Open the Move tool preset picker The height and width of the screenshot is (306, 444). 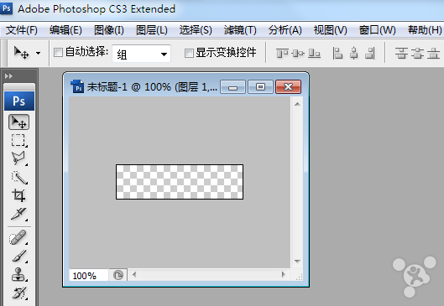(x=38, y=53)
